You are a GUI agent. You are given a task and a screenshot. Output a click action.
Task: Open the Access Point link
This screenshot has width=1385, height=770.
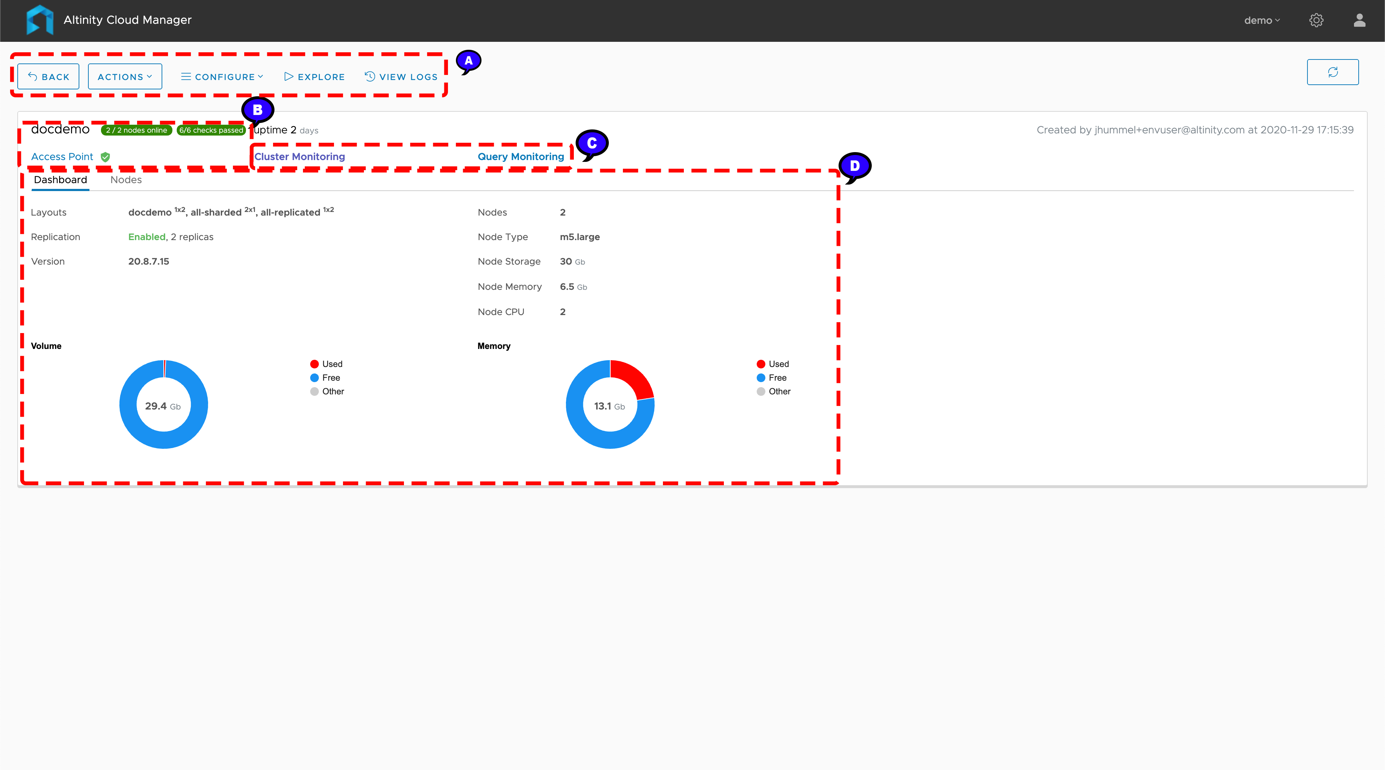coord(62,156)
